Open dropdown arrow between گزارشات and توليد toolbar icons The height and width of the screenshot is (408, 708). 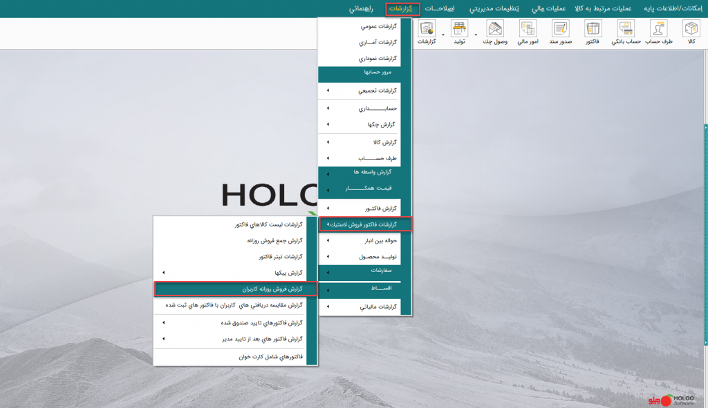point(443,35)
